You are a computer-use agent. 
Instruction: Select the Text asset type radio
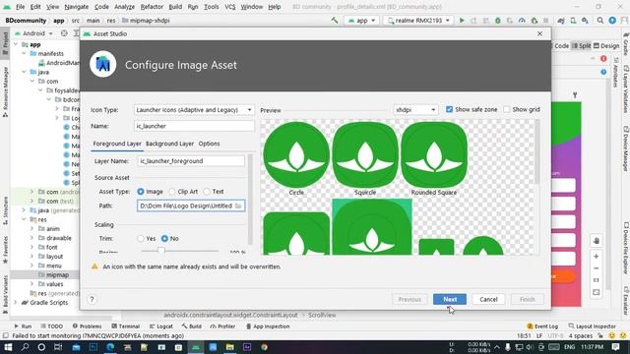click(207, 192)
